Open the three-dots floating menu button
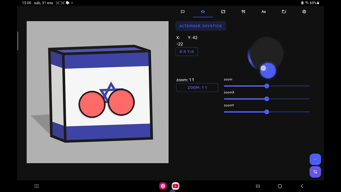 [315, 159]
